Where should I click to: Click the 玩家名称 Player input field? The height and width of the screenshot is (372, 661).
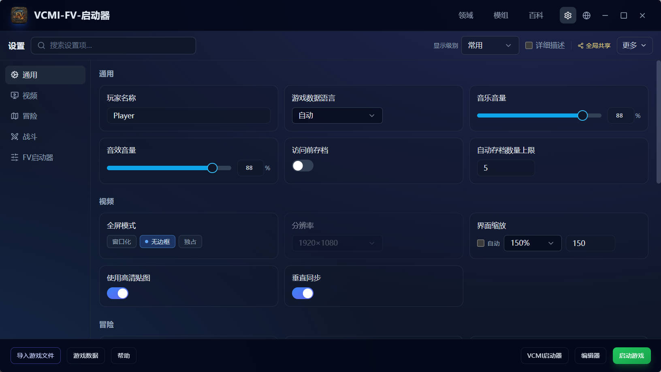(189, 115)
